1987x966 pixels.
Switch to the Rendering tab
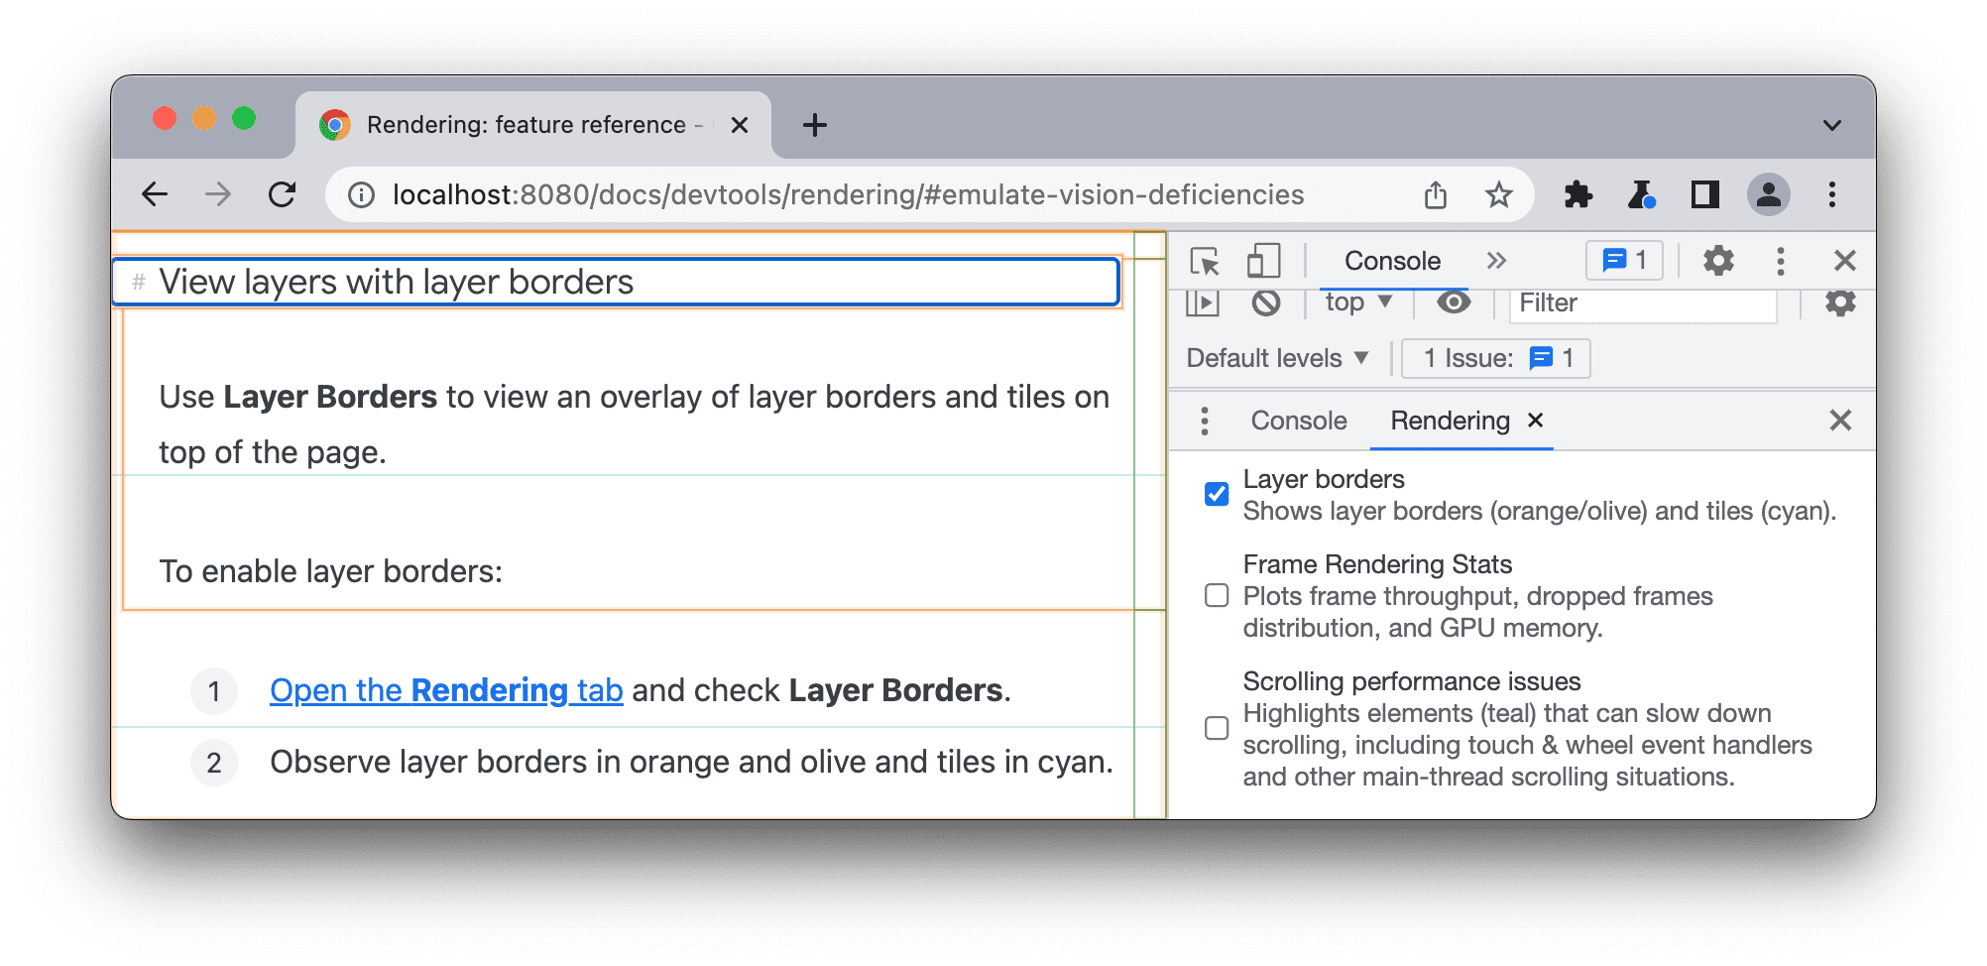pos(1448,420)
